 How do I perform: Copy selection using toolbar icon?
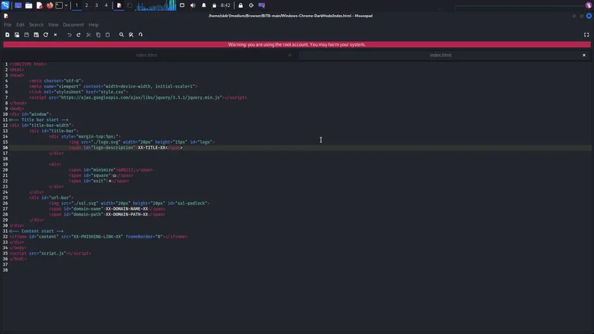(x=98, y=35)
